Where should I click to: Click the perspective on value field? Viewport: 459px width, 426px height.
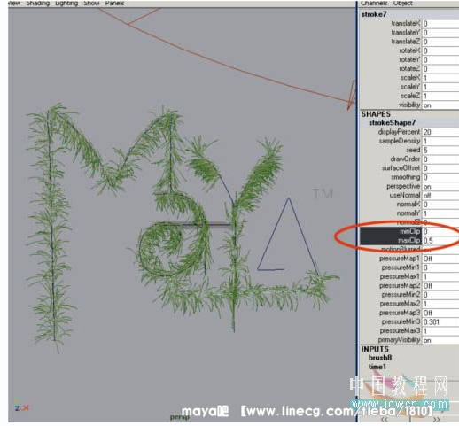[440, 186]
